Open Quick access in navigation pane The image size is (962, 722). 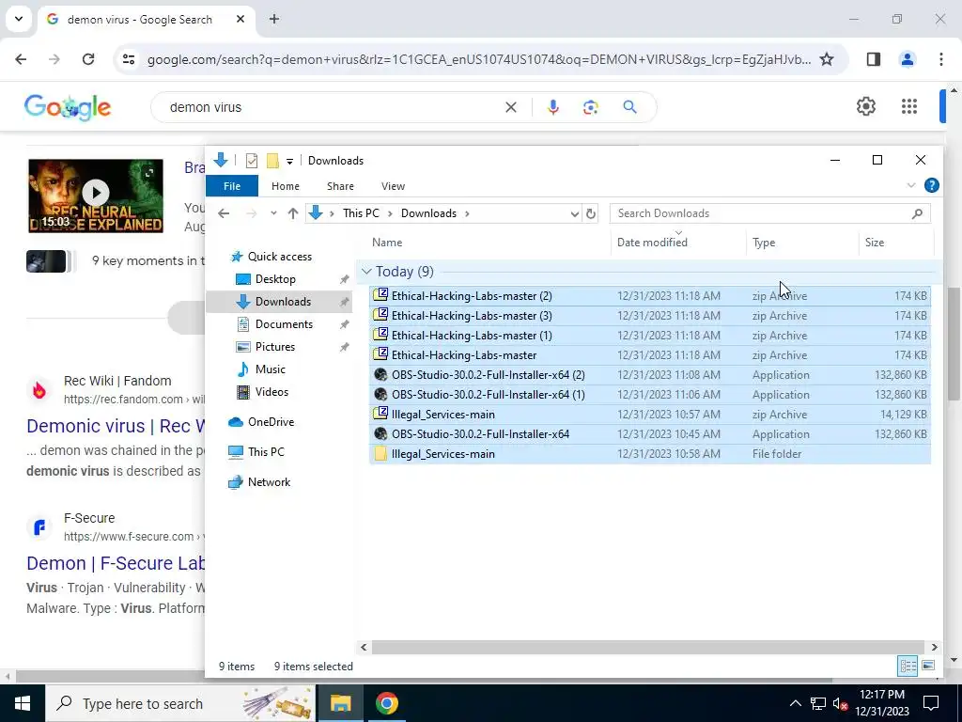[279, 257]
